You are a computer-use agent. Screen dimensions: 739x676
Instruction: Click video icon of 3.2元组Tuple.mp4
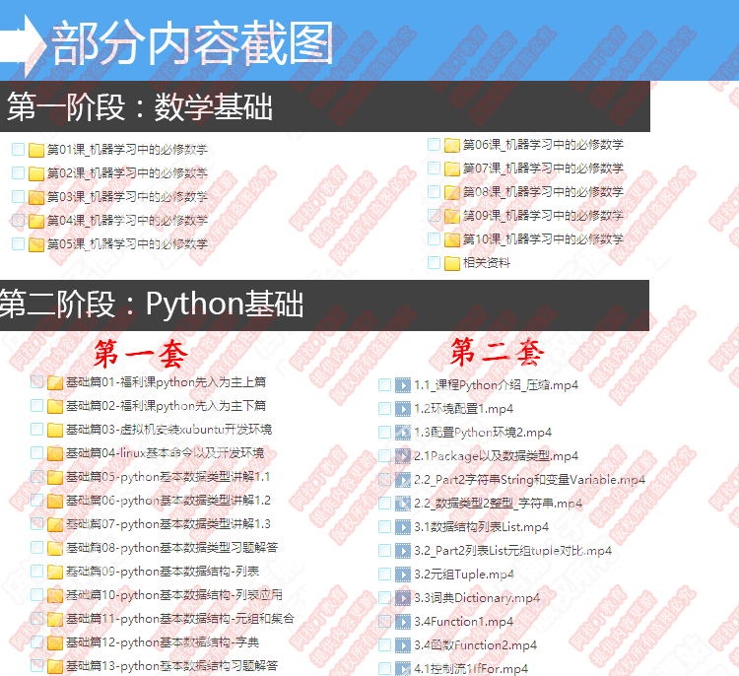(402, 575)
